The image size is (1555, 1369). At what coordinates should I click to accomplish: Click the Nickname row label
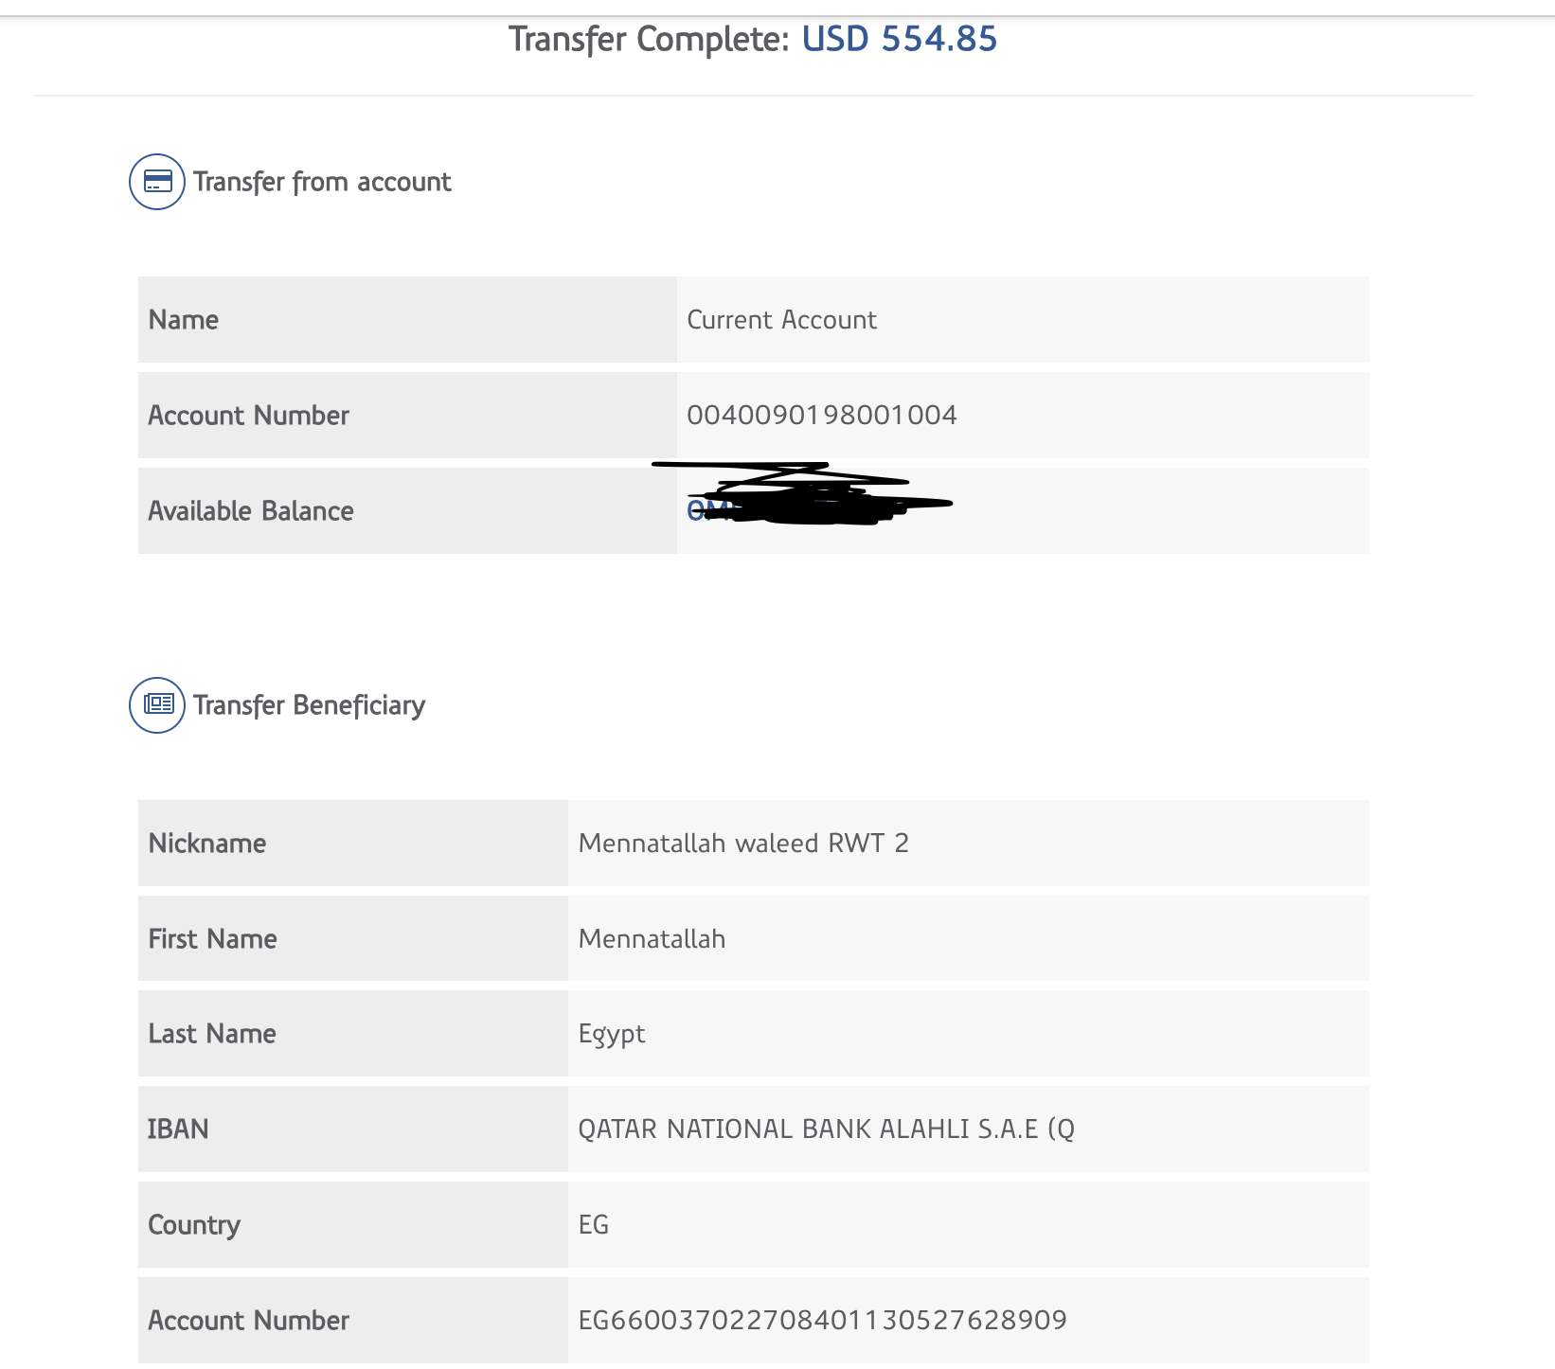(x=207, y=844)
